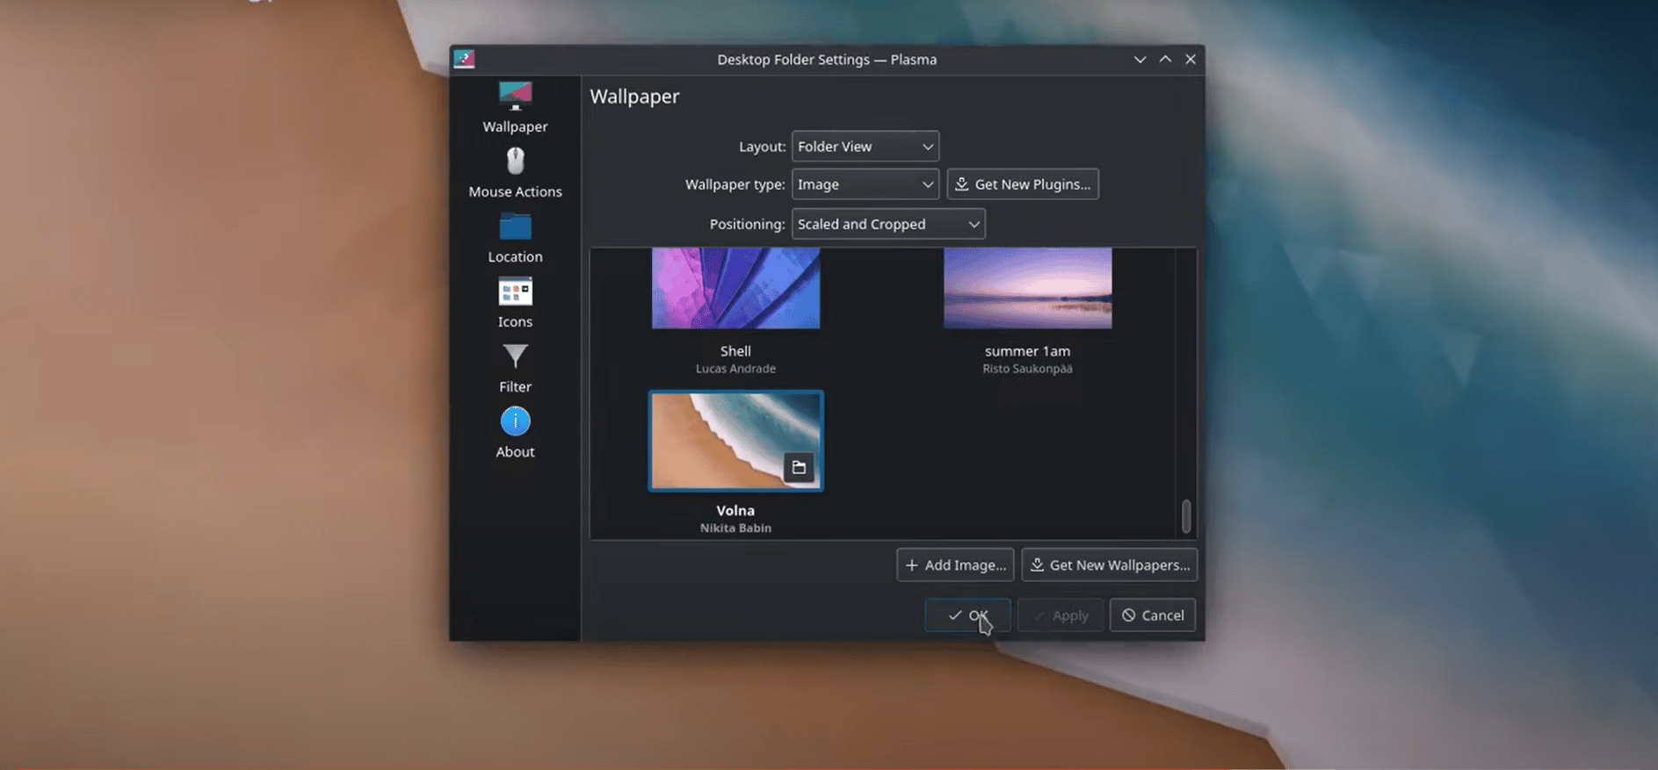
Task: Click the Nikita Babin author text
Action: 735,528
